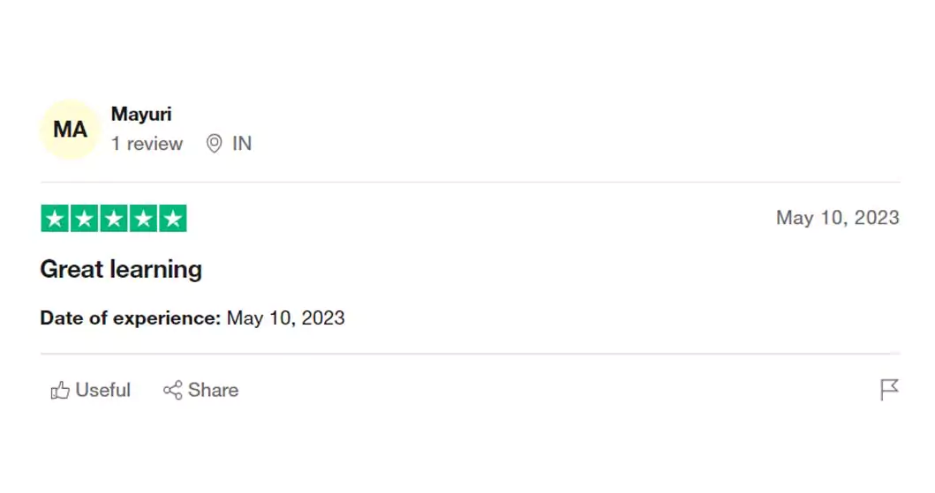Viewport: 935px width, 493px height.
Task: Click the share icon next to Share
Action: coord(173,391)
